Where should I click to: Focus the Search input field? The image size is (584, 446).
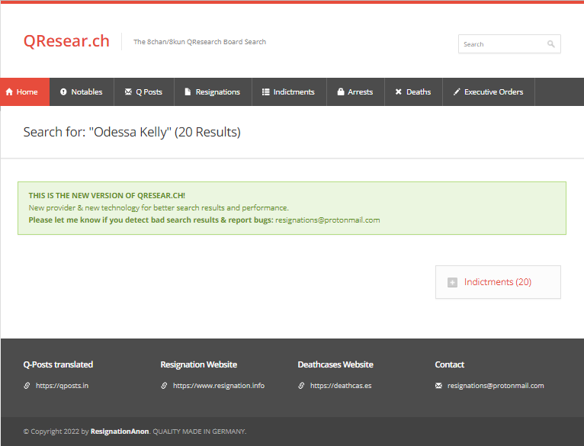click(509, 44)
